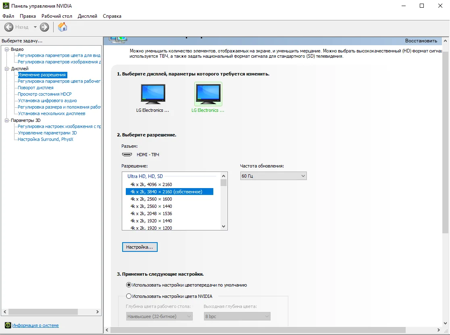Collapse the Дисплей tree node
The image size is (450, 335).
pyautogui.click(x=6, y=69)
